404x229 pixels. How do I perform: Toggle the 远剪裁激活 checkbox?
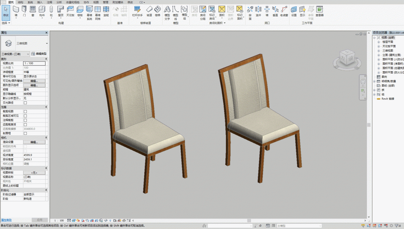[25, 125]
